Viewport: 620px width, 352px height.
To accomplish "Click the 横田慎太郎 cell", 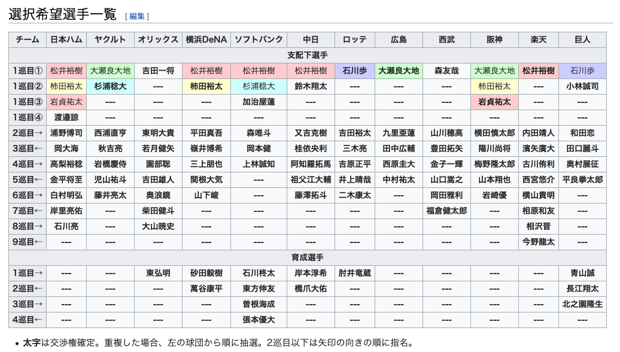I will coord(495,133).
